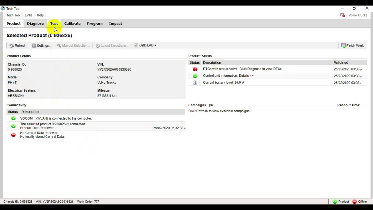The height and width of the screenshot is (210, 373).
Task: Click the red DTC active error icon
Action: (195, 69)
